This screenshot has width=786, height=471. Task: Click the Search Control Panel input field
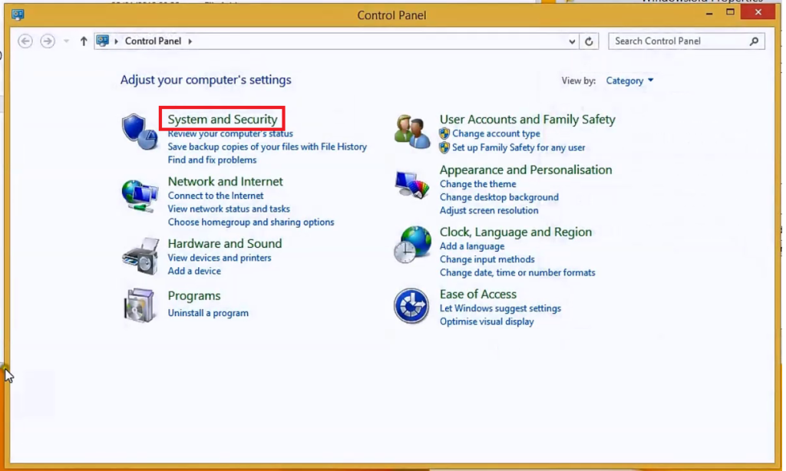(679, 41)
